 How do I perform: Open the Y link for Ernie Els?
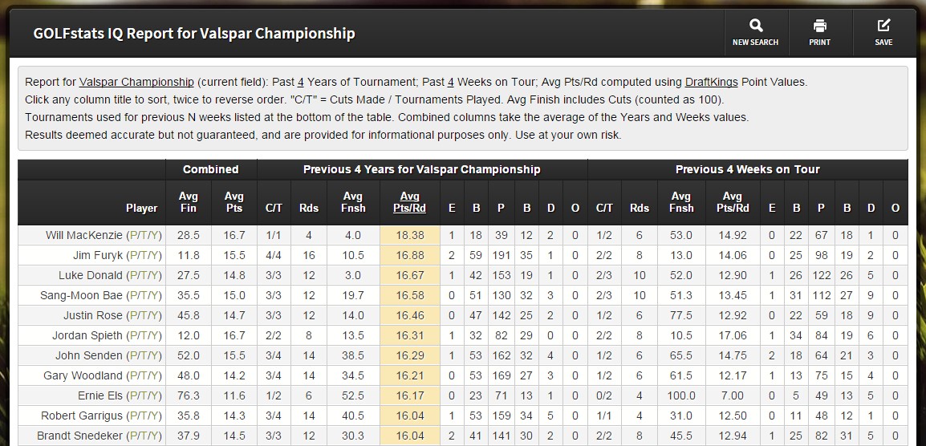[153, 396]
